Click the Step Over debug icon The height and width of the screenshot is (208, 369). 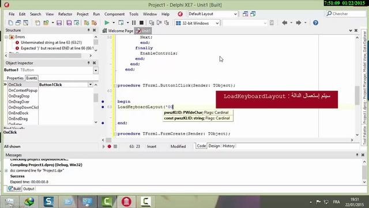coord(159,23)
